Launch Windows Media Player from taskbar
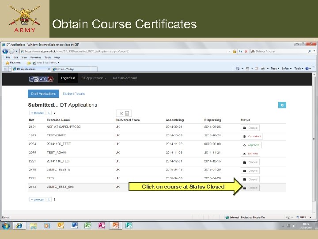Image resolution: width=318 pixels, height=239 pixels. click(x=47, y=226)
